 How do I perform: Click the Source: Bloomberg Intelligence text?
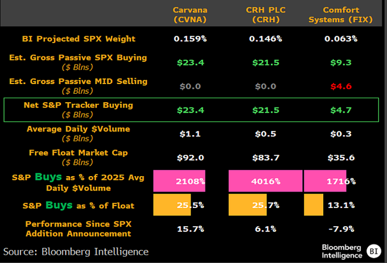coord(76,251)
